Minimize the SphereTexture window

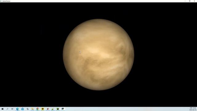point(185,1)
